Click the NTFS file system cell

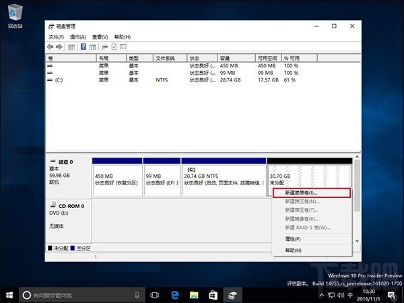pyautogui.click(x=162, y=80)
